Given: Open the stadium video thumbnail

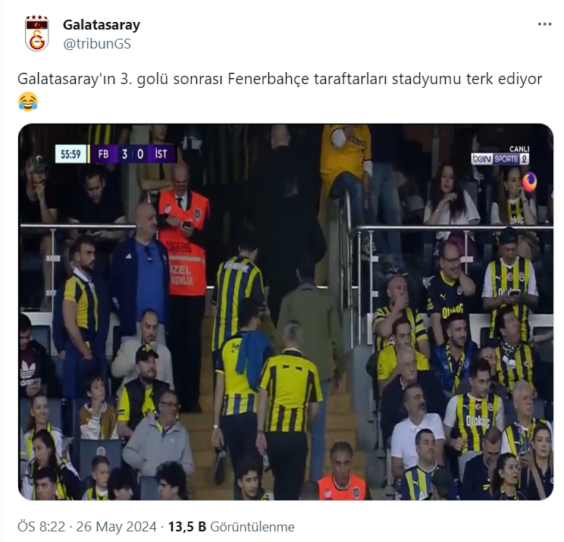Looking at the screenshot, I should tap(286, 312).
